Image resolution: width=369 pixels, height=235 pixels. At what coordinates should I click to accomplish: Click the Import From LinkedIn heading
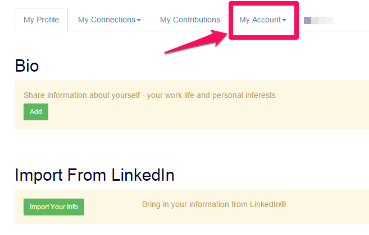[x=94, y=175]
